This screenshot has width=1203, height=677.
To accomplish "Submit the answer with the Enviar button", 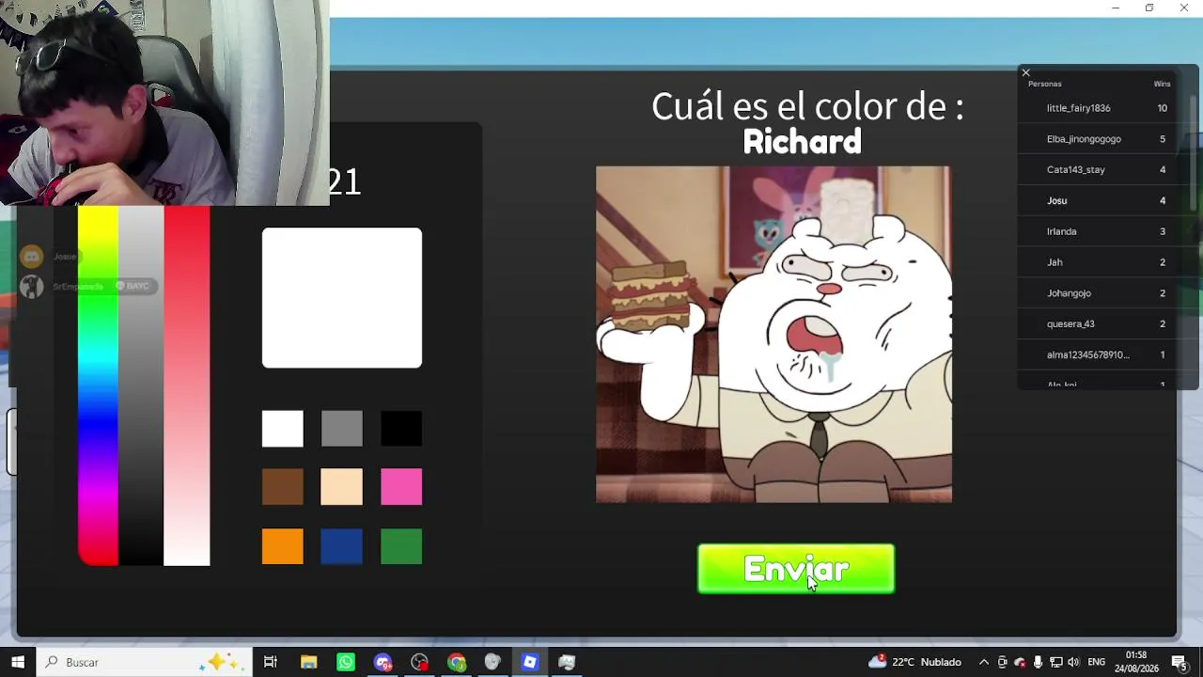I will pos(796,569).
